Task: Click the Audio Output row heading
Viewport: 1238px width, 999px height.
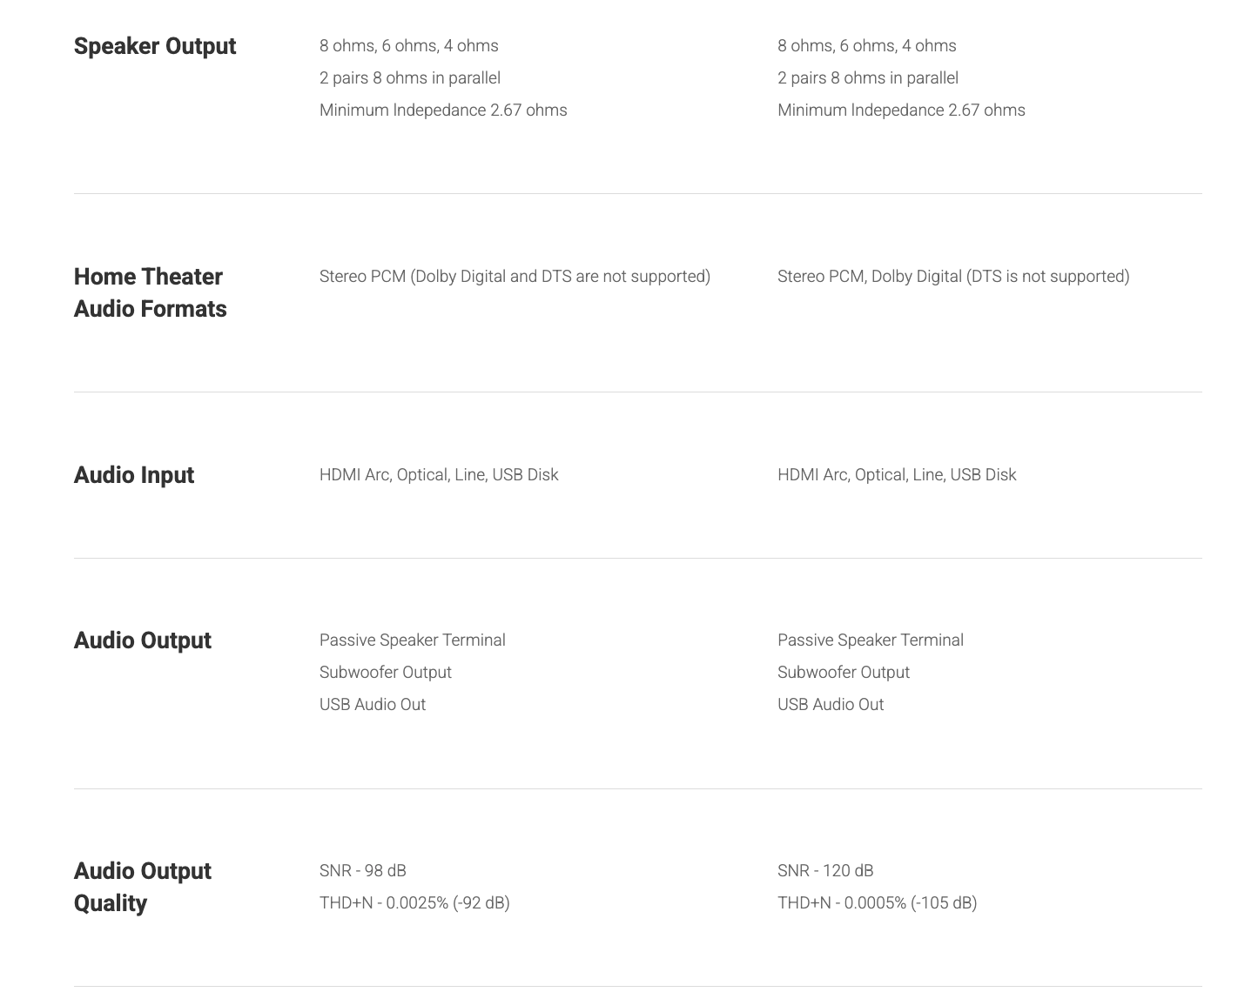Action: click(142, 640)
